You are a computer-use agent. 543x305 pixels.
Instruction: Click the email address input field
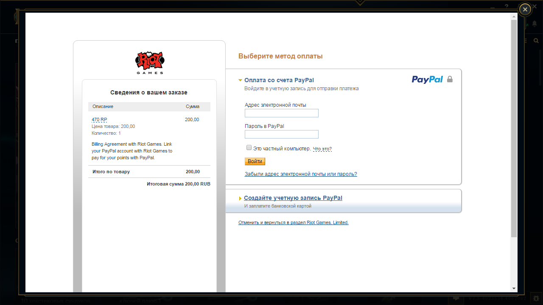pyautogui.click(x=282, y=113)
